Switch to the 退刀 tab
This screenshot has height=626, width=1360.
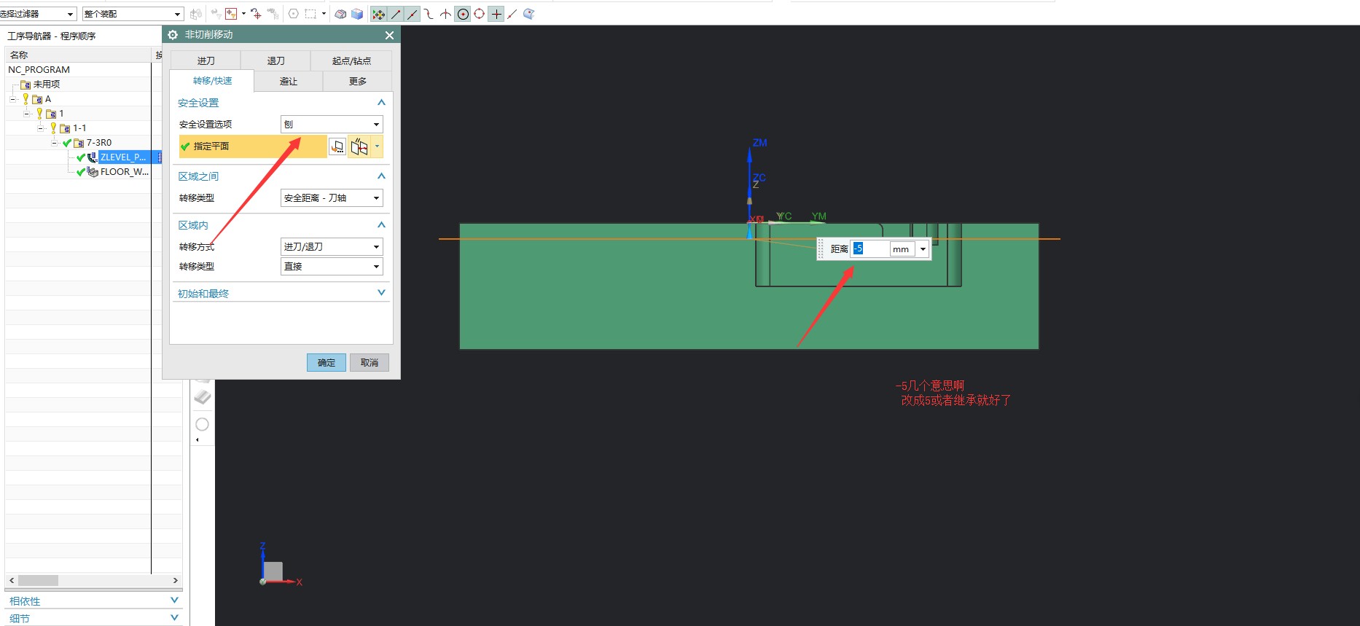275,60
